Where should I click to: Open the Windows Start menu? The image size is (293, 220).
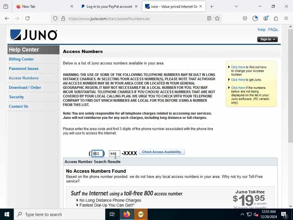tap(7, 214)
